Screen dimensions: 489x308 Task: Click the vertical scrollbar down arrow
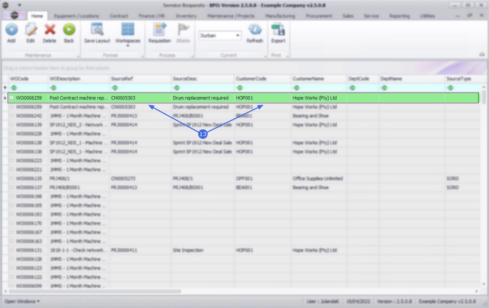point(484,284)
